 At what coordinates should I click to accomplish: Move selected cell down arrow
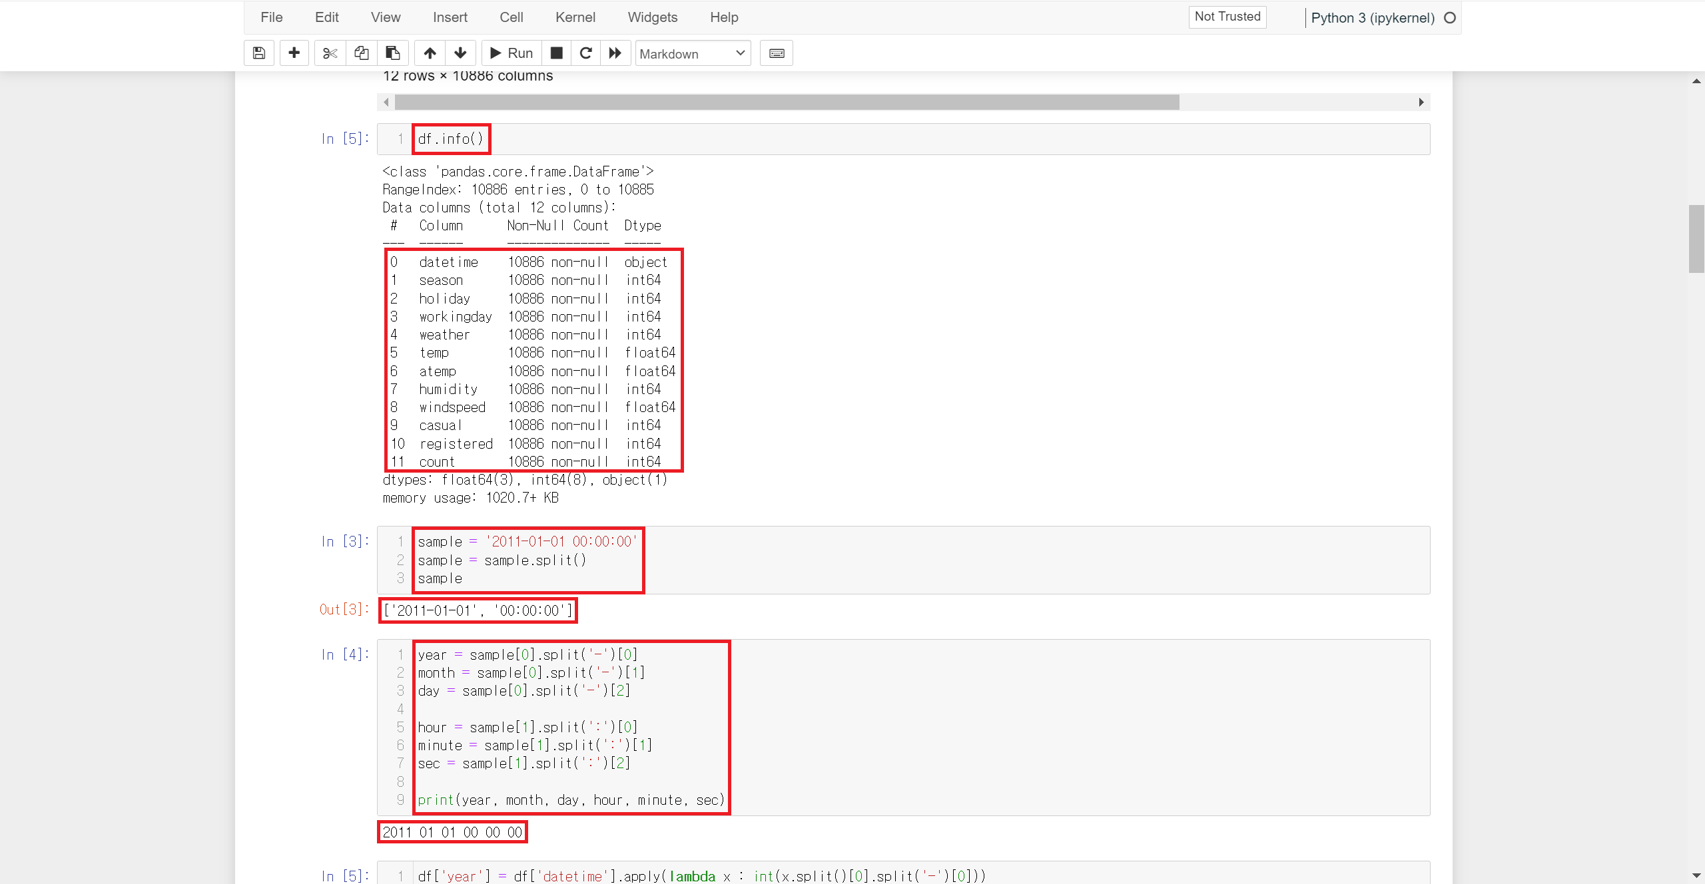[x=460, y=53]
